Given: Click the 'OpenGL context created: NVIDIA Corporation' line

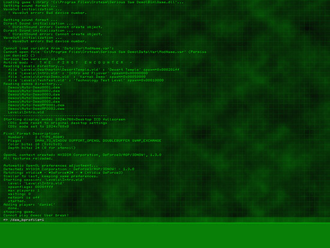Looking at the screenshot, I should click(82, 155).
